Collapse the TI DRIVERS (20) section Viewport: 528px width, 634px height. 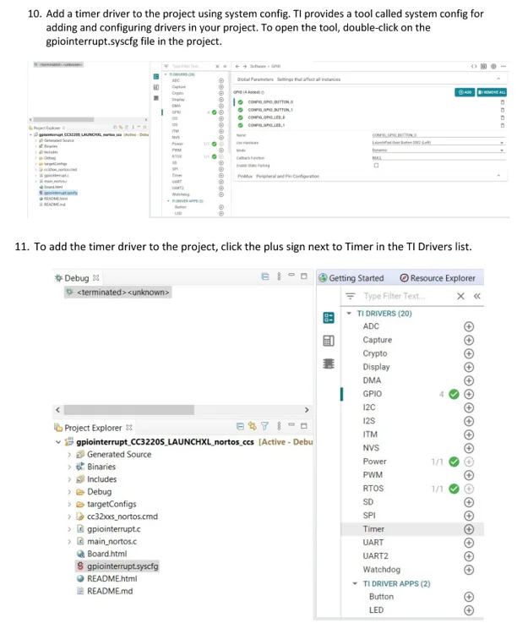[x=349, y=314]
